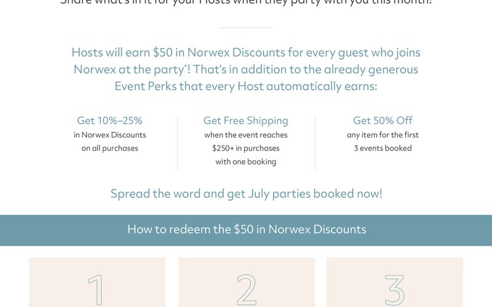Click the "Norwex at the party" line

point(246,69)
